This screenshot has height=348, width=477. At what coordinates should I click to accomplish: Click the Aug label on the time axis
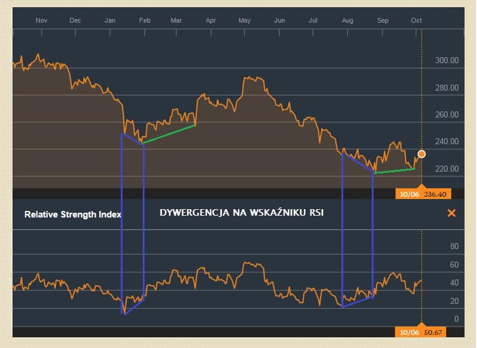(348, 20)
